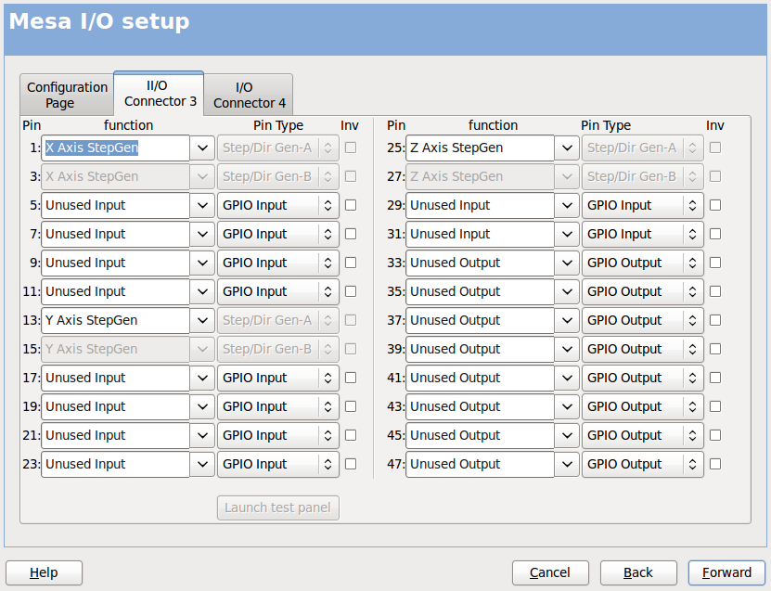
Task: Expand pin 33 function dropdown list
Action: pos(567,263)
